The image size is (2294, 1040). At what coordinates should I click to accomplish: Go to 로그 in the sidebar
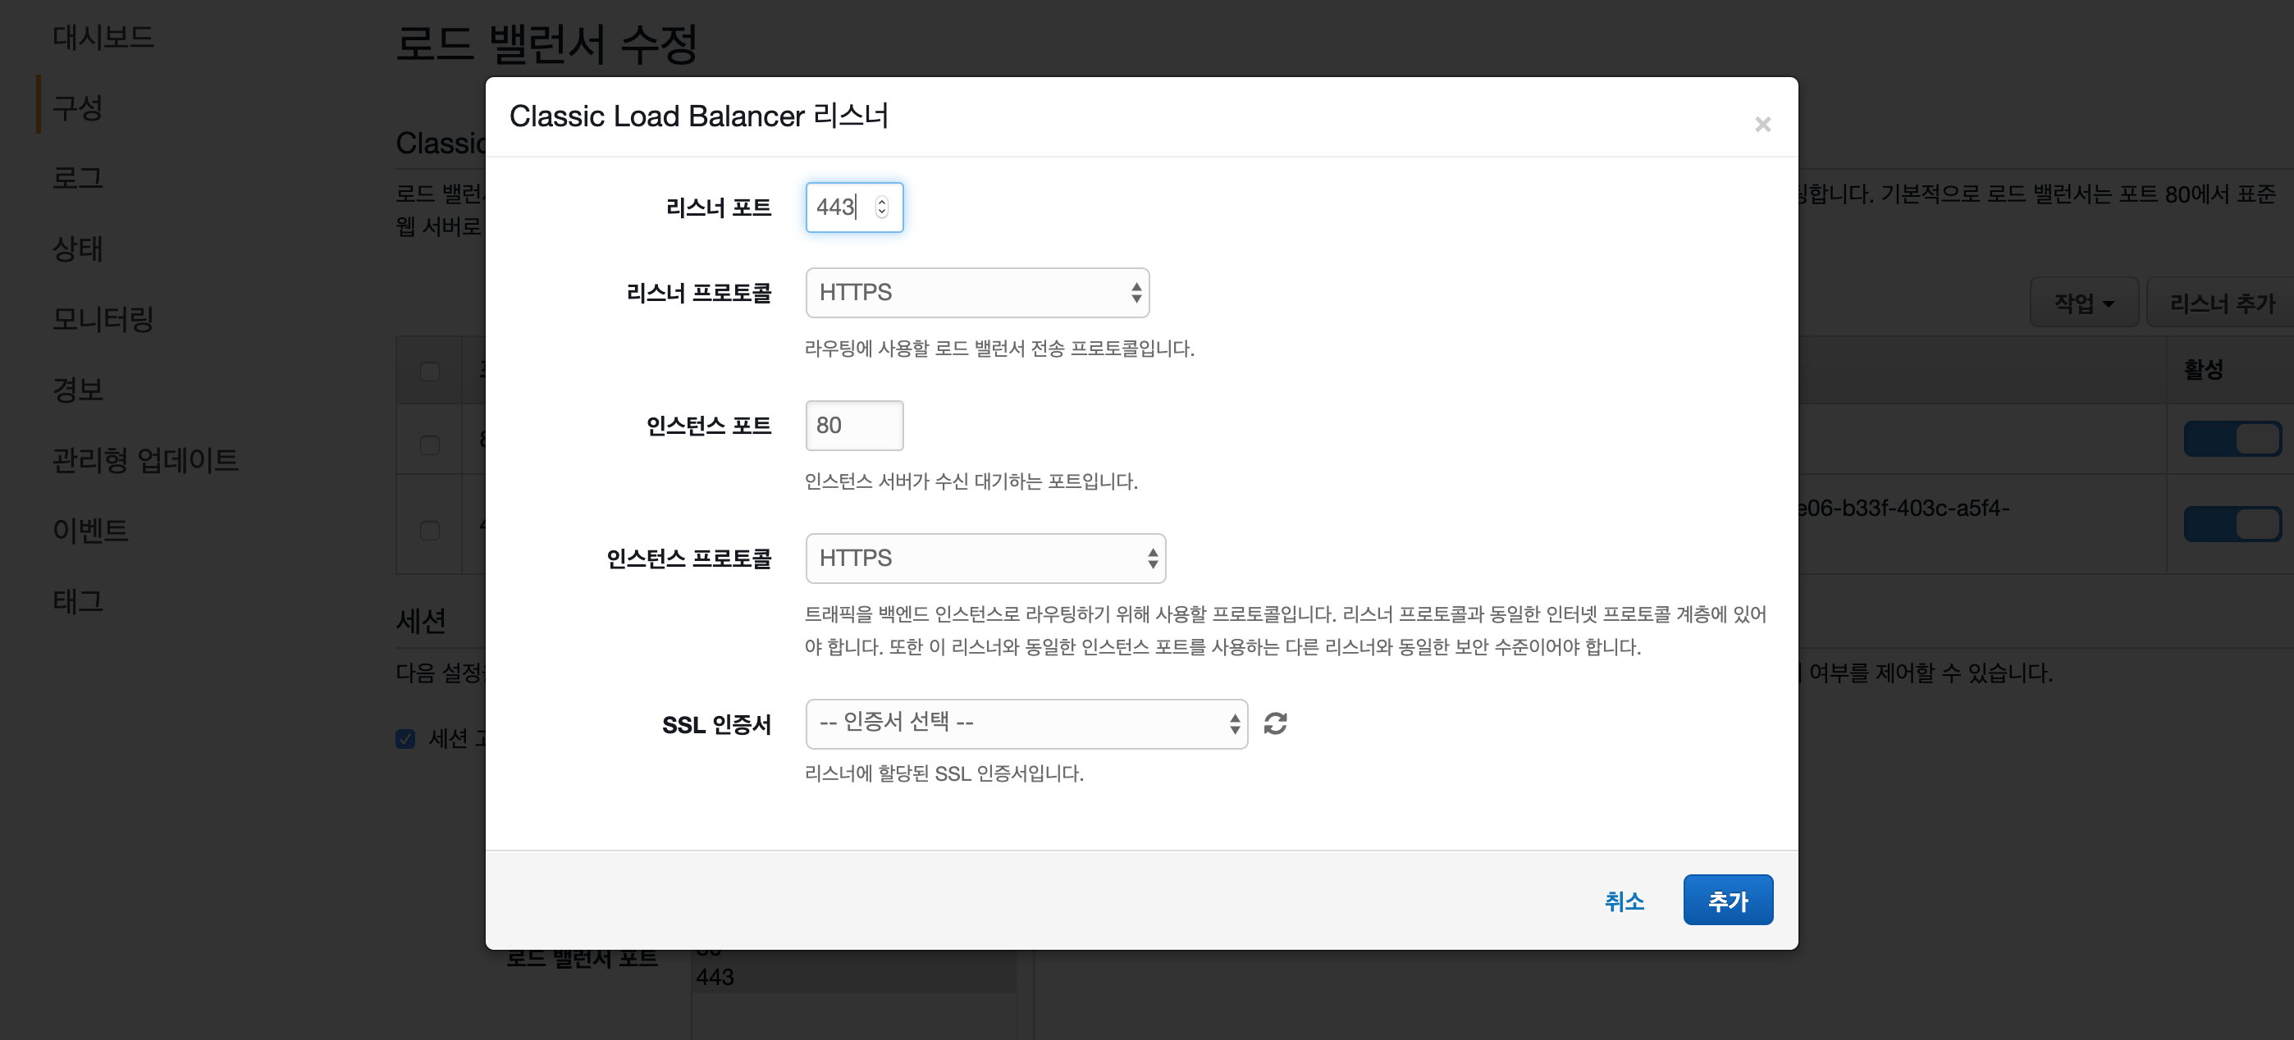pyautogui.click(x=79, y=177)
